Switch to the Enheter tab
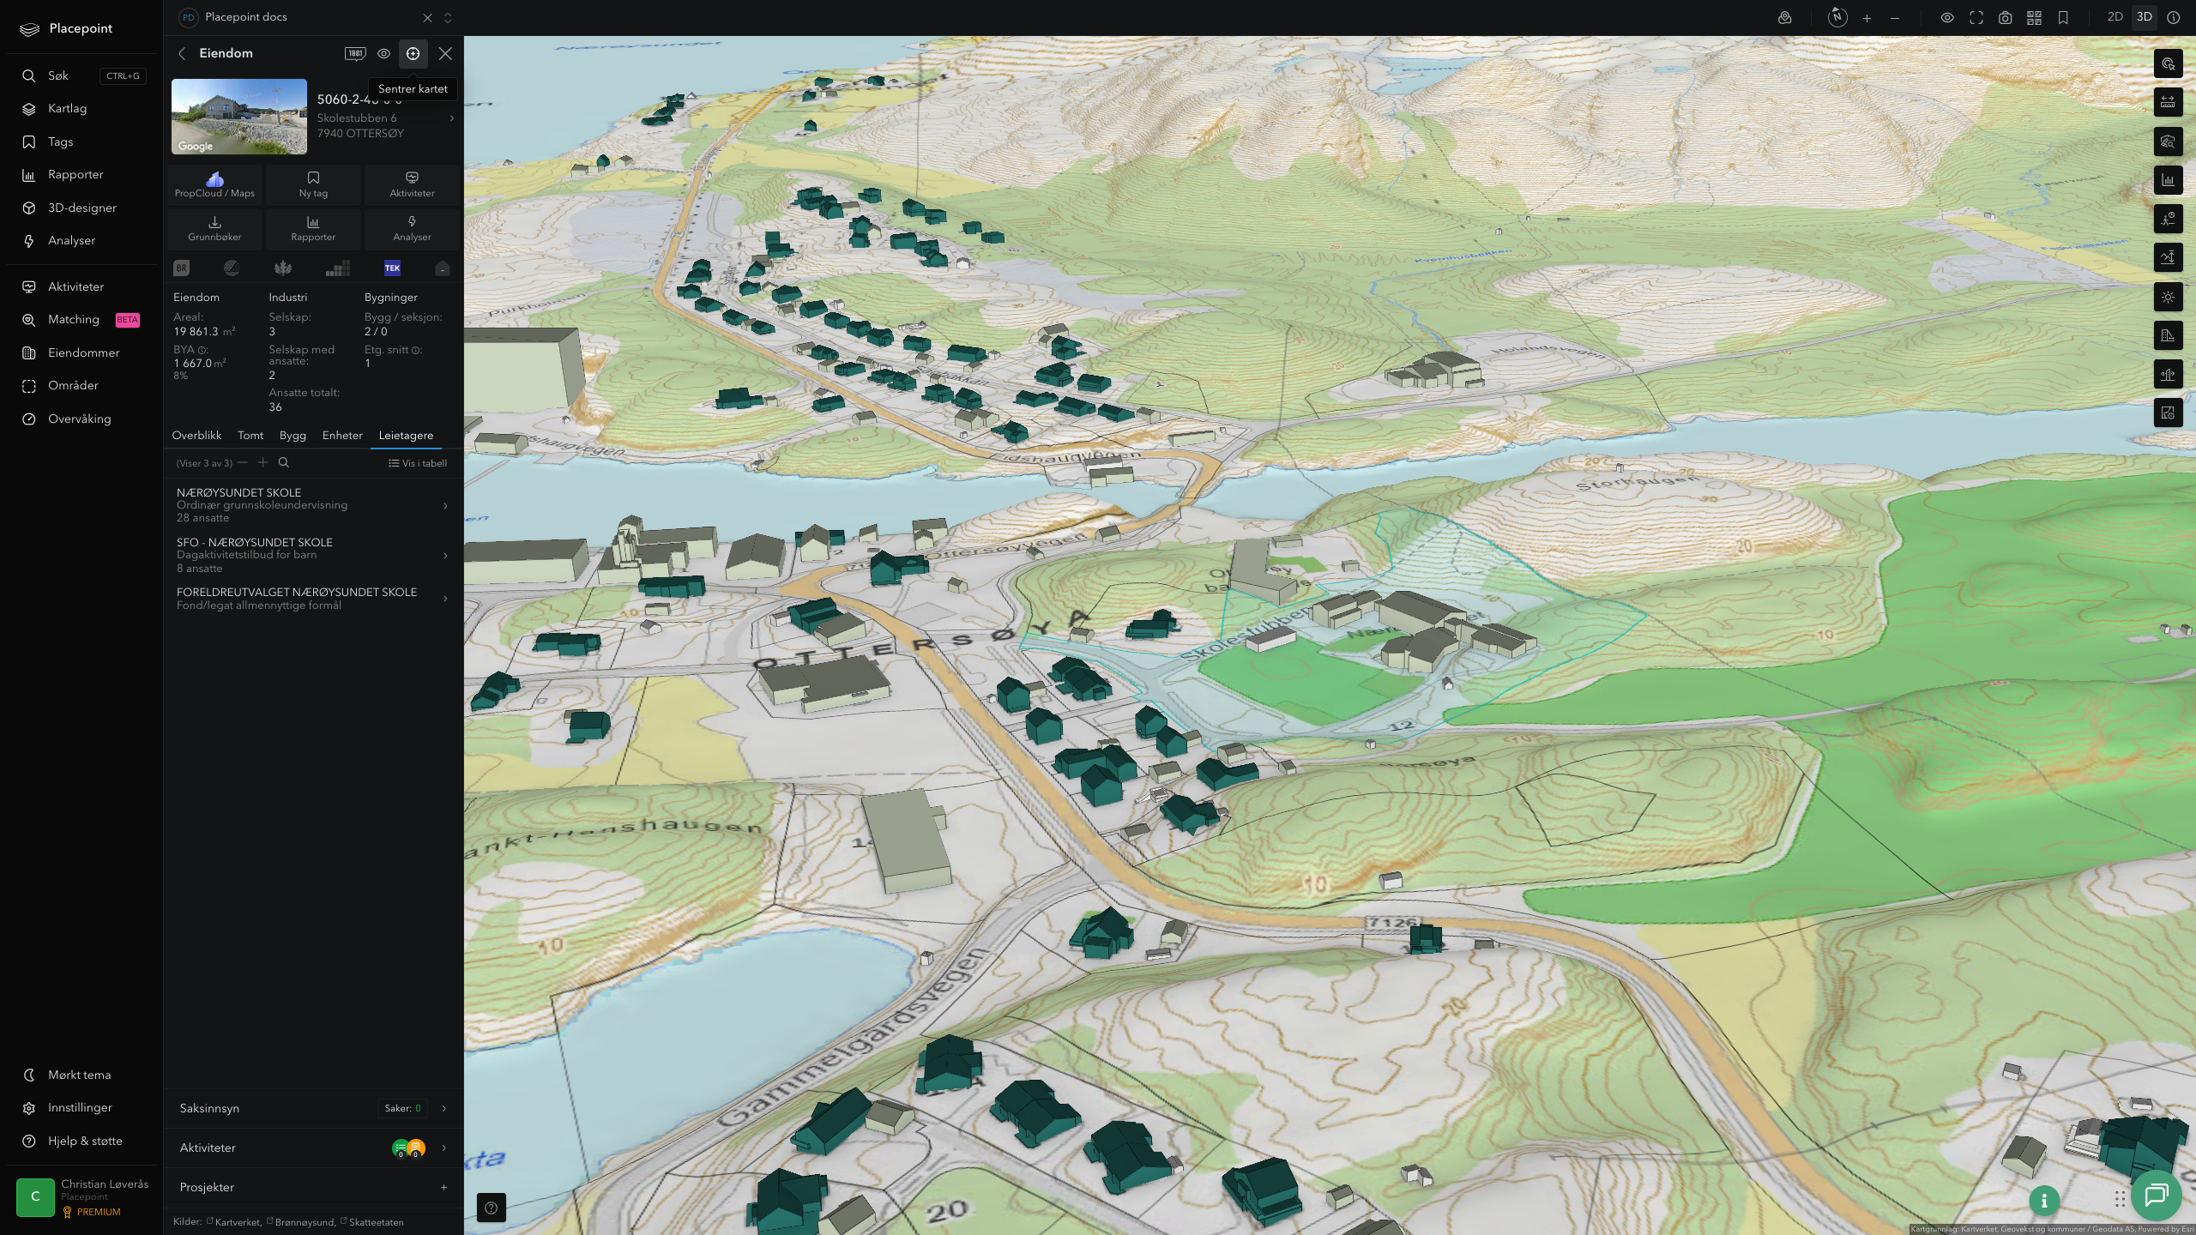 [x=342, y=436]
